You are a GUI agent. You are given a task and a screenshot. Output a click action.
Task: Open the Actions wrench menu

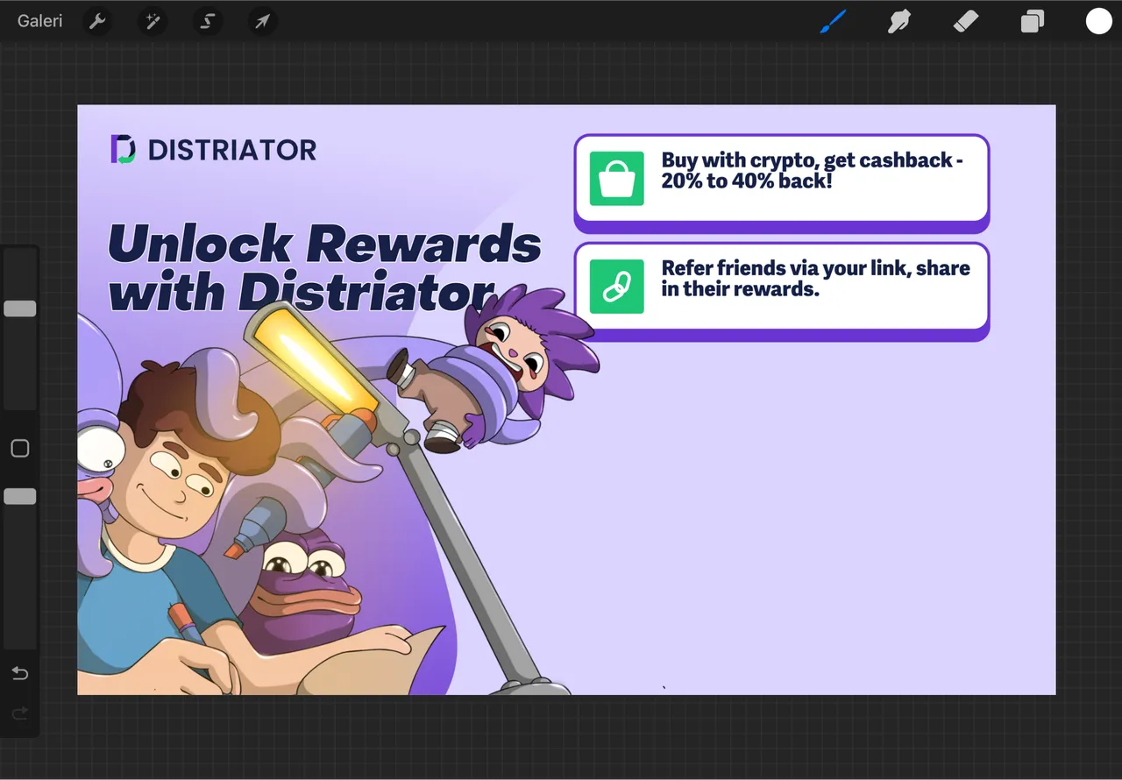pos(97,21)
